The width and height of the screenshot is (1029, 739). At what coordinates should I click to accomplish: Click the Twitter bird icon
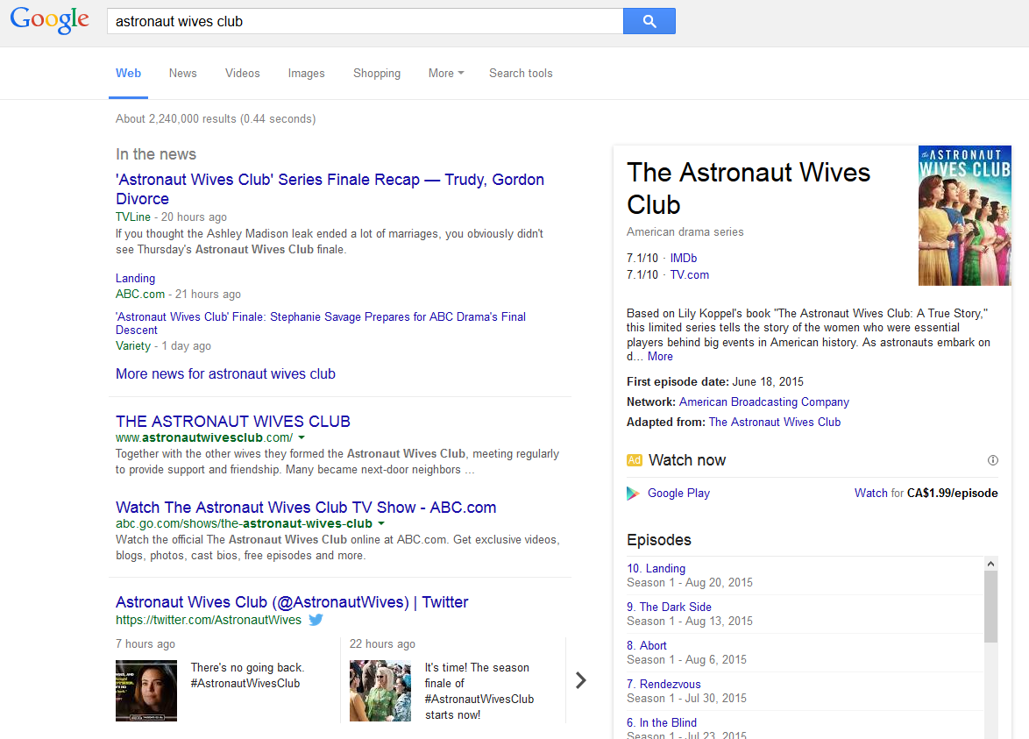[316, 620]
